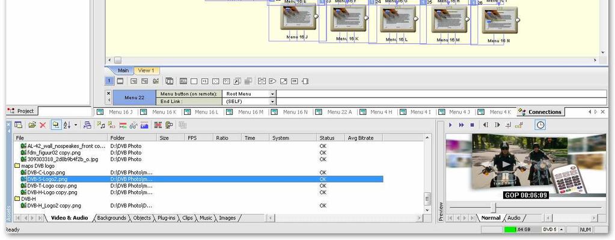Click the previous marker icon in Preview
The height and width of the screenshot is (240, 615).
486,125
